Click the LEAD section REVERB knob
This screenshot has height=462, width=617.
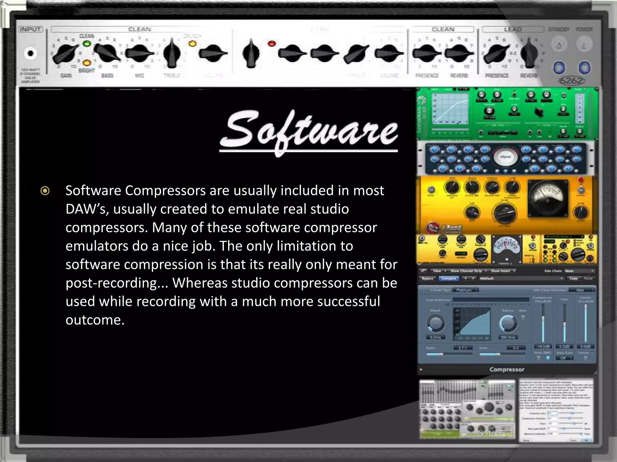pos(529,53)
